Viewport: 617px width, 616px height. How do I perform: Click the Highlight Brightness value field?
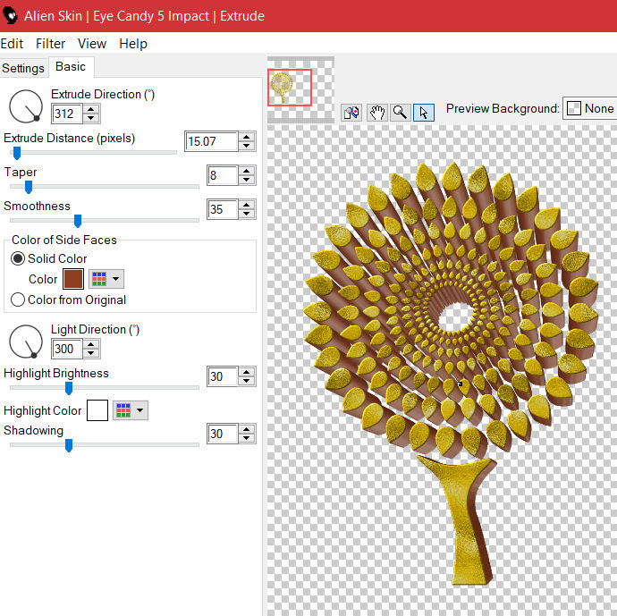click(223, 376)
